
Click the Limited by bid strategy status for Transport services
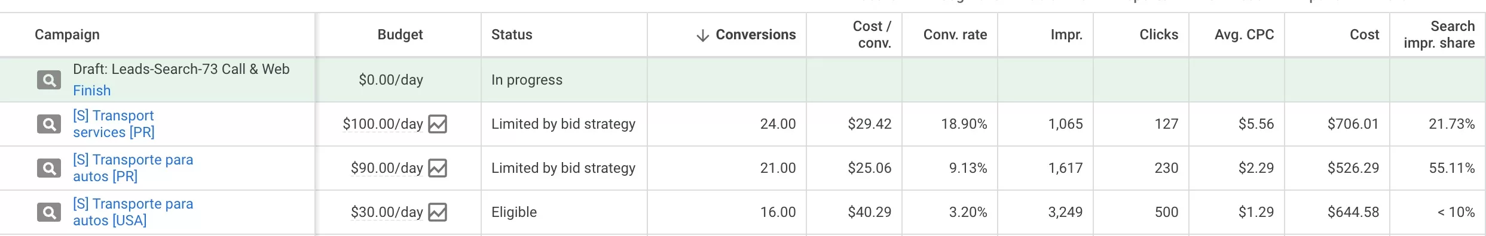pos(563,124)
